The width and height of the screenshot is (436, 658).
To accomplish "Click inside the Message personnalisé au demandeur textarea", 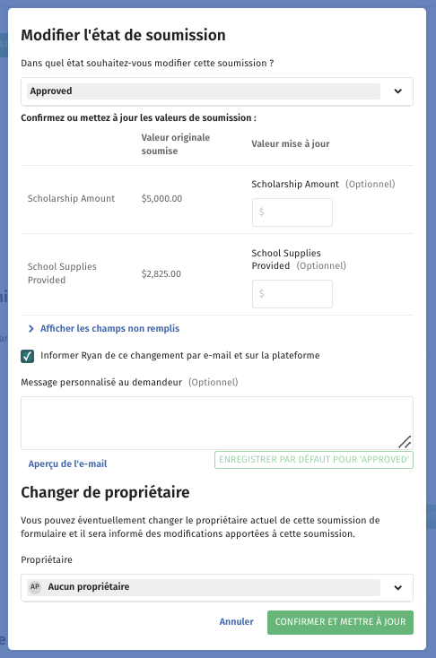I will click(217, 423).
